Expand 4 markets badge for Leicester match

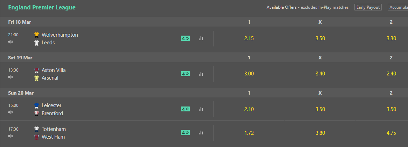185,109
